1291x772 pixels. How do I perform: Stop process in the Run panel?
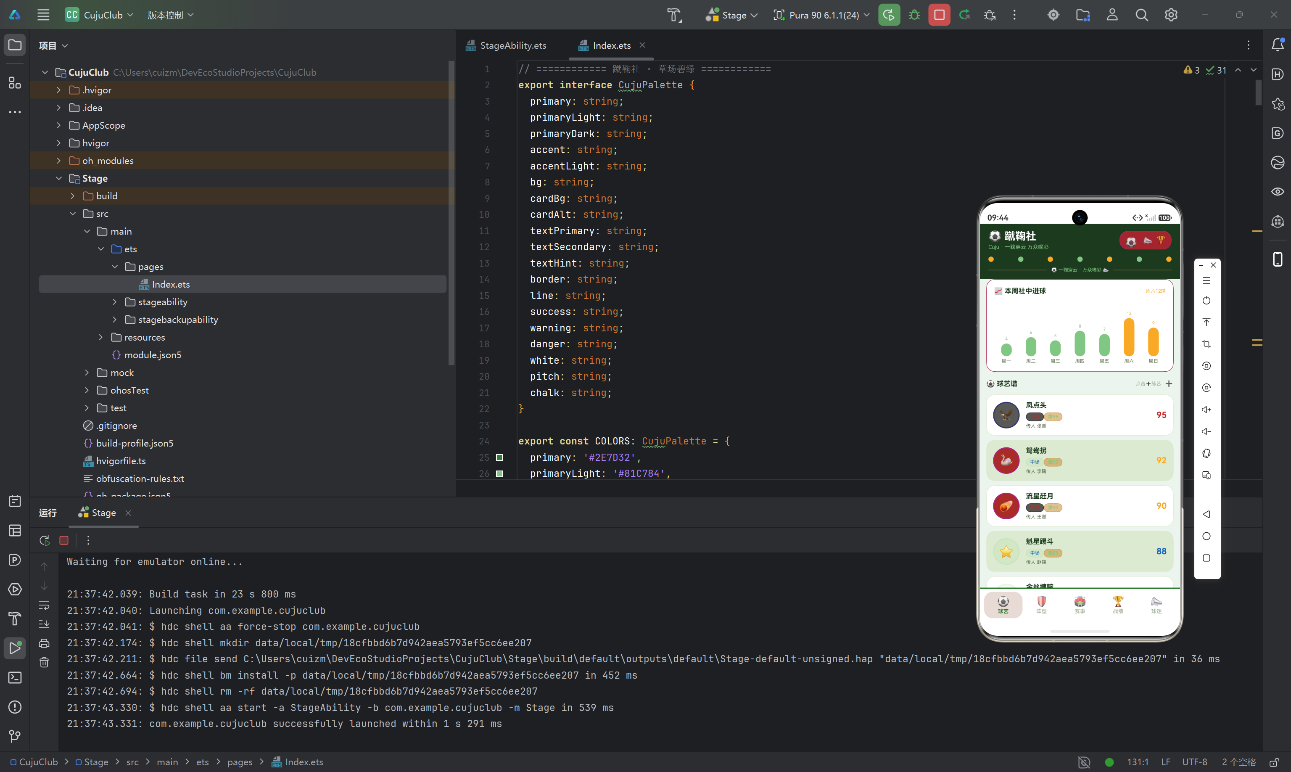(64, 540)
